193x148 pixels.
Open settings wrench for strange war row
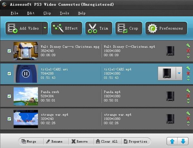click(x=188, y=113)
